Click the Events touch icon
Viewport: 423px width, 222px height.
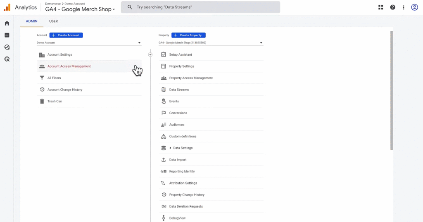click(164, 101)
